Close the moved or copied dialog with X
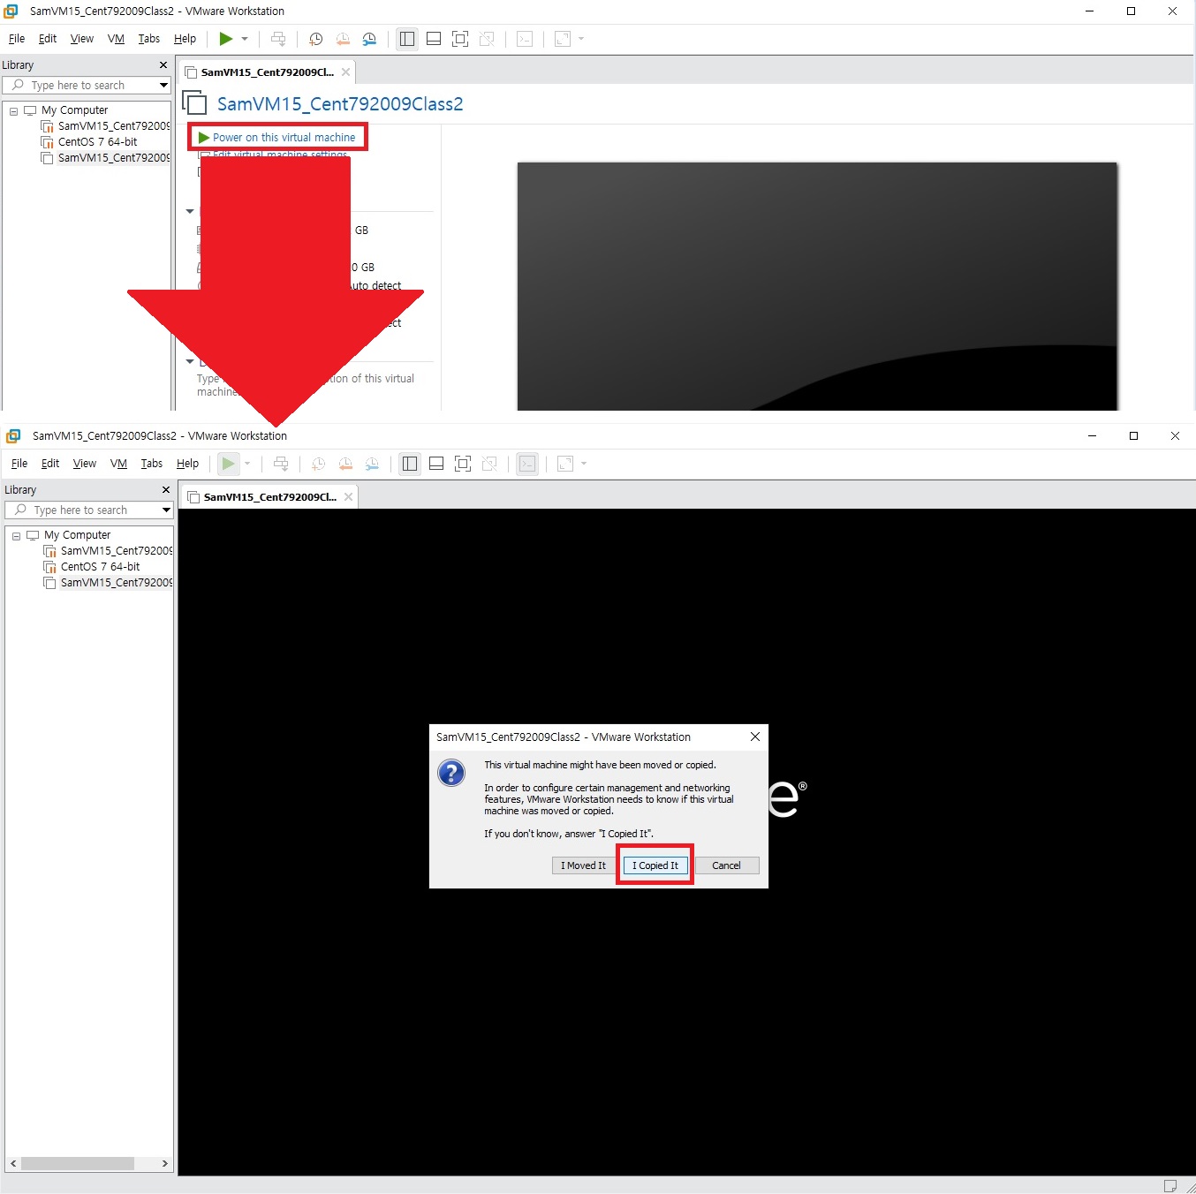The width and height of the screenshot is (1196, 1194). tap(755, 737)
